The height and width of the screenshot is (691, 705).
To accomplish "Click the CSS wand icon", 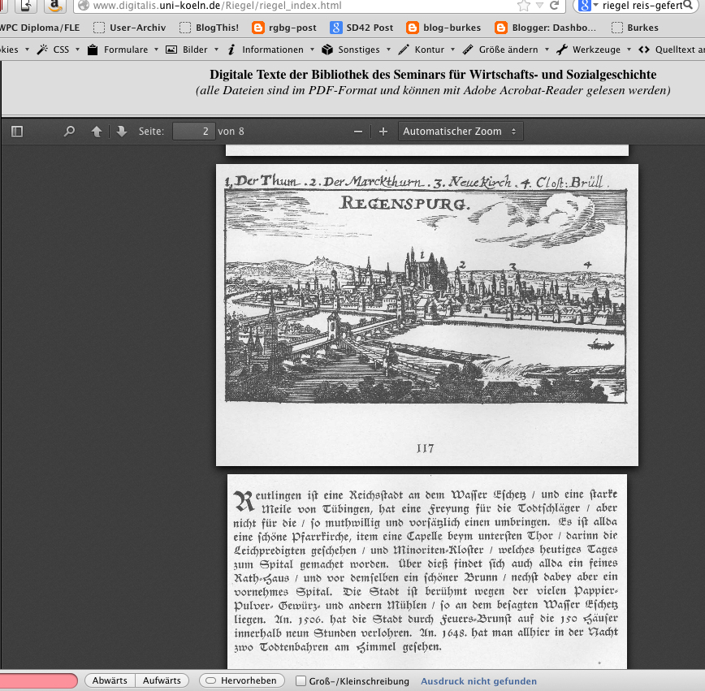I will [x=42, y=50].
